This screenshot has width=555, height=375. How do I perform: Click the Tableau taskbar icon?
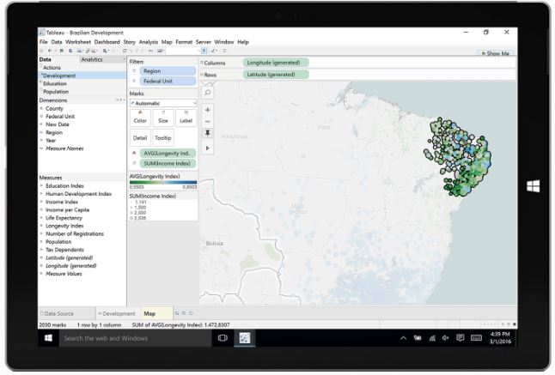click(x=244, y=338)
